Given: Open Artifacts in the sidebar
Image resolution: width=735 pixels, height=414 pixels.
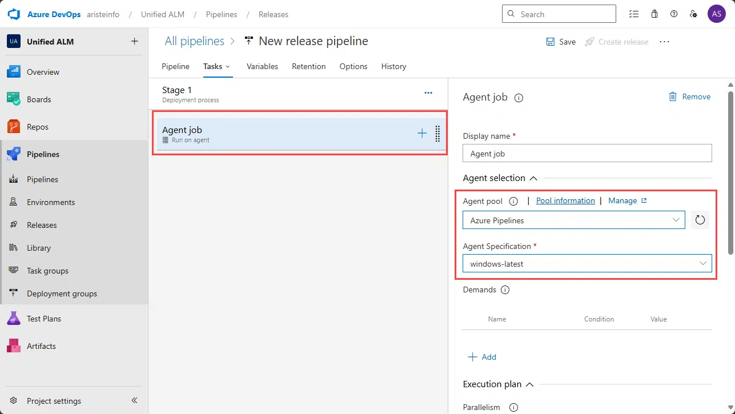Looking at the screenshot, I should pyautogui.click(x=41, y=346).
